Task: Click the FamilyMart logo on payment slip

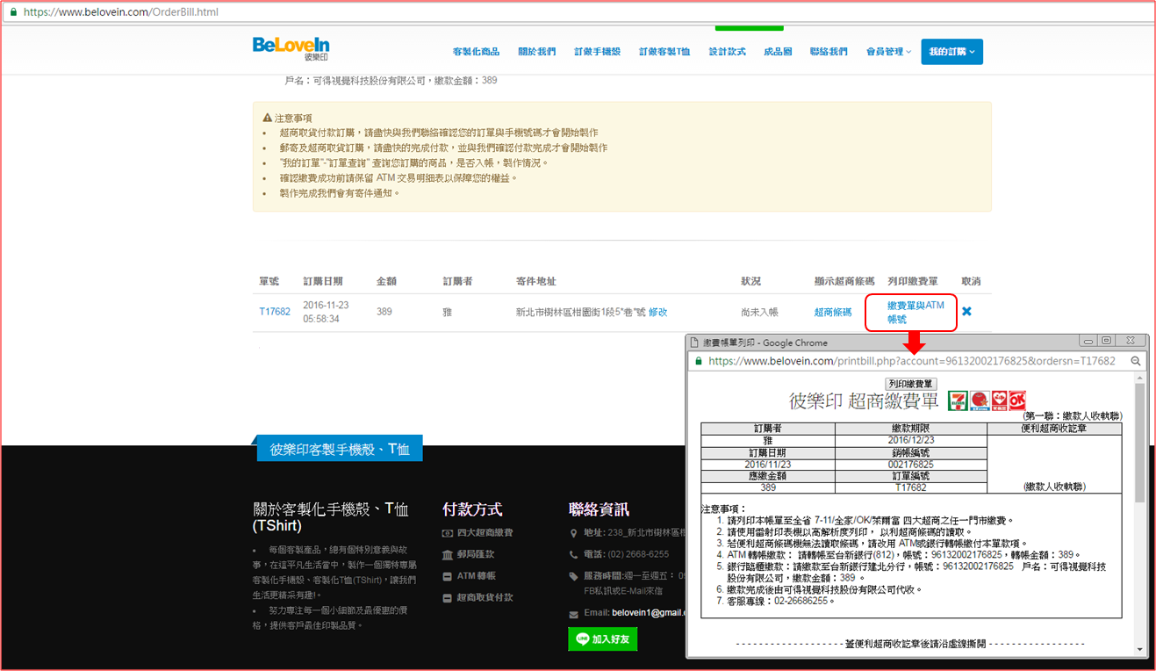Action: click(979, 400)
